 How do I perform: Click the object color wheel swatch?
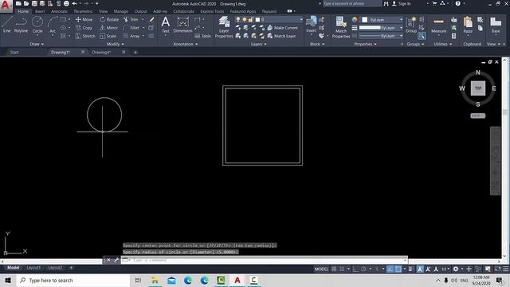(355, 20)
